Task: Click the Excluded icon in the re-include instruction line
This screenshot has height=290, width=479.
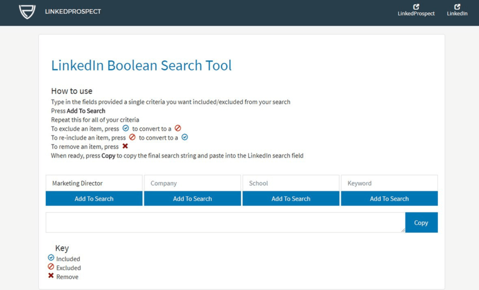Action: (133, 137)
